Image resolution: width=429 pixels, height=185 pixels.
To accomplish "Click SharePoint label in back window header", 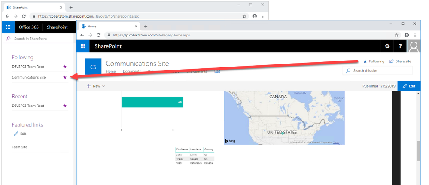I will click(x=57, y=27).
